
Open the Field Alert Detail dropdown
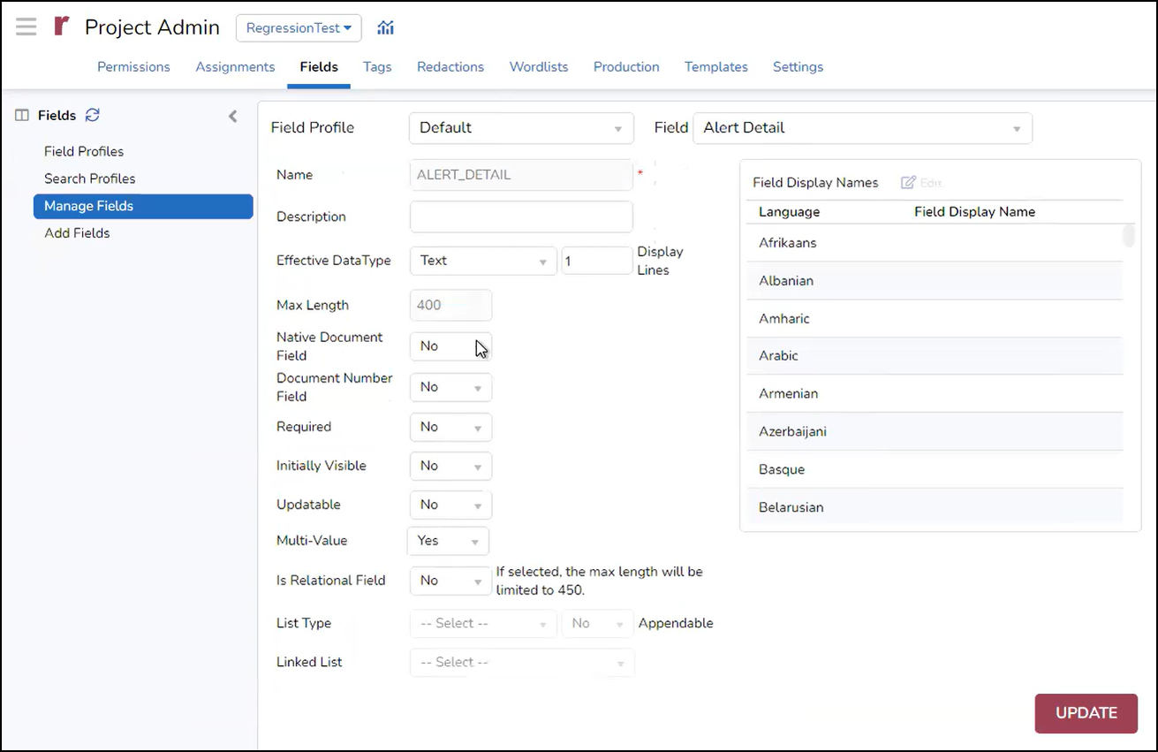click(862, 128)
